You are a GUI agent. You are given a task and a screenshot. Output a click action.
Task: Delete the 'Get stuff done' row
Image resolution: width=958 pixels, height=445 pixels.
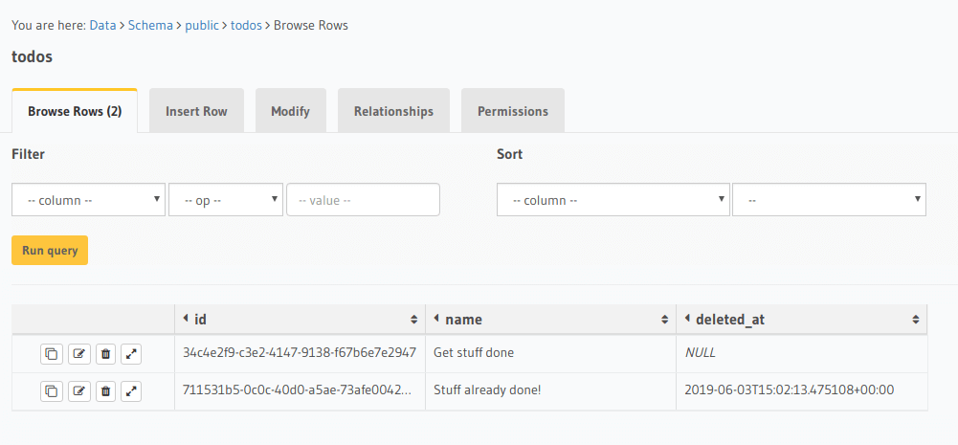(105, 354)
